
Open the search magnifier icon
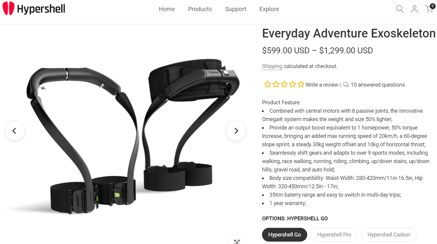coord(400,9)
